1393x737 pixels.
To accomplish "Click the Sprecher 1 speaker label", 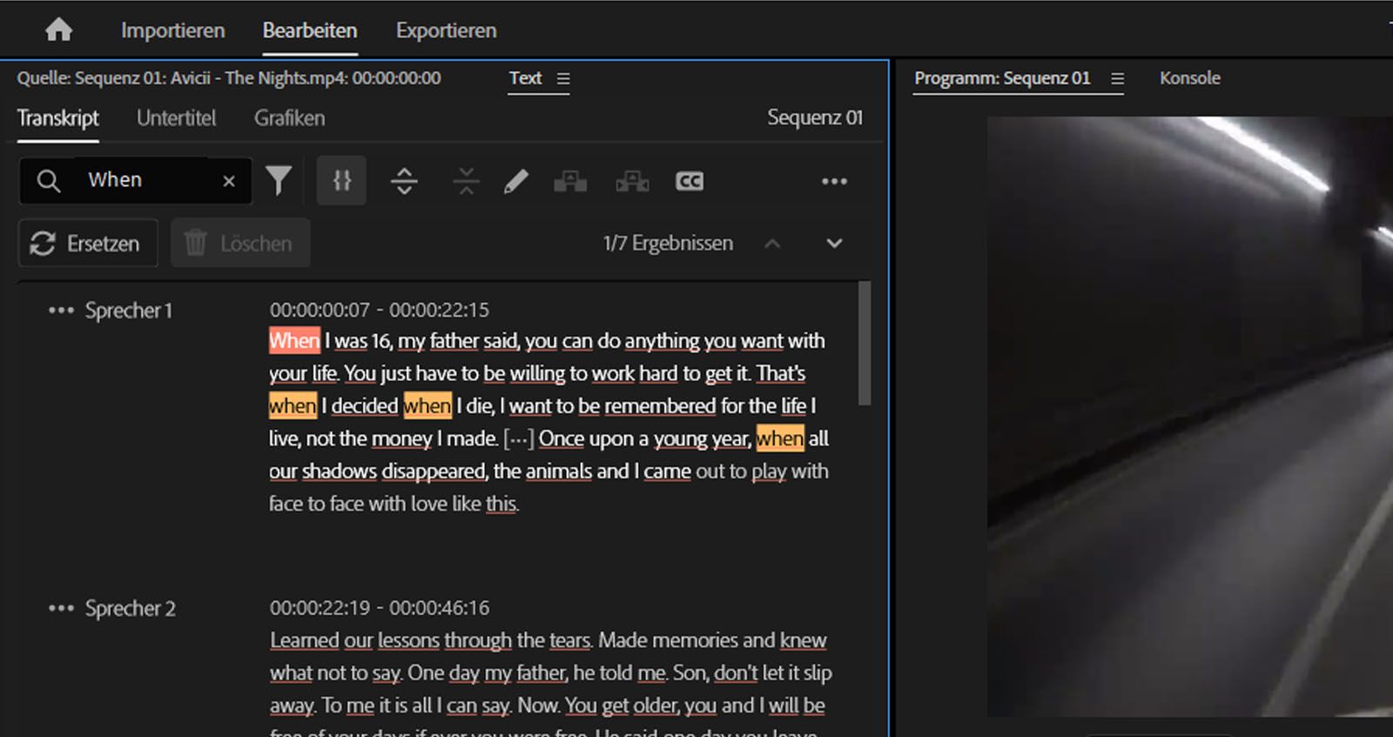I will [129, 311].
